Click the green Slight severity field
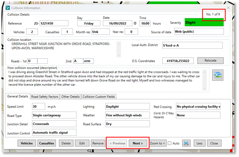This screenshot has width=239, height=157. coord(204,23)
